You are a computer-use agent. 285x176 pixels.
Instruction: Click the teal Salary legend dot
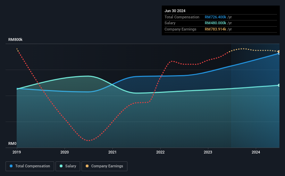click(61, 166)
